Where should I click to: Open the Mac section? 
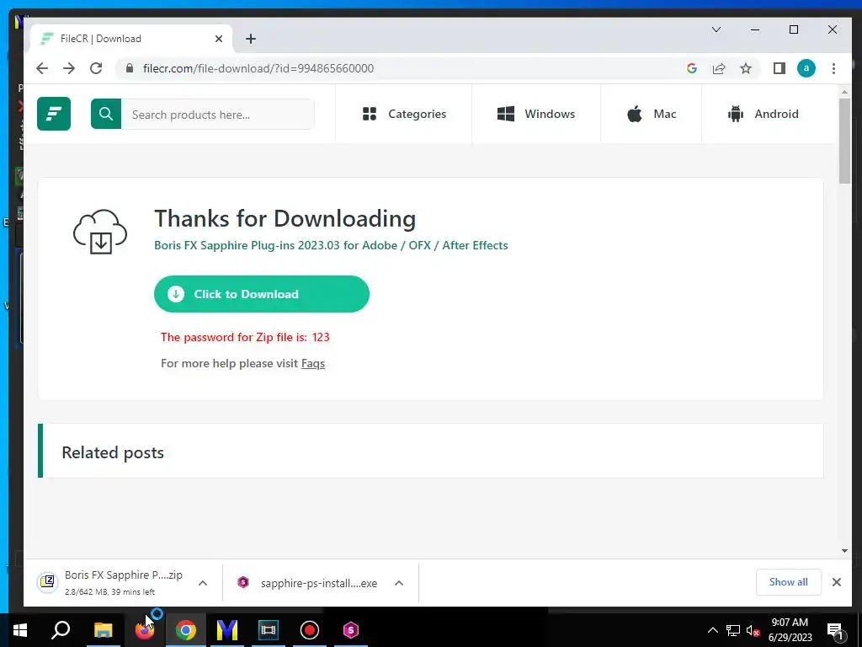[652, 114]
